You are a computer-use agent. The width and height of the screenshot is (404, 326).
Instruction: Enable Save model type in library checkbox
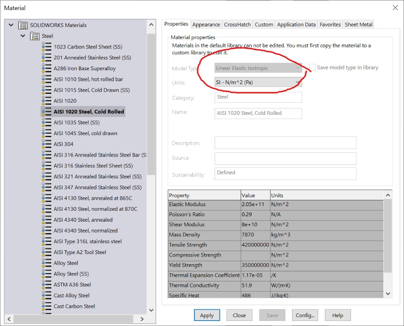(312, 67)
